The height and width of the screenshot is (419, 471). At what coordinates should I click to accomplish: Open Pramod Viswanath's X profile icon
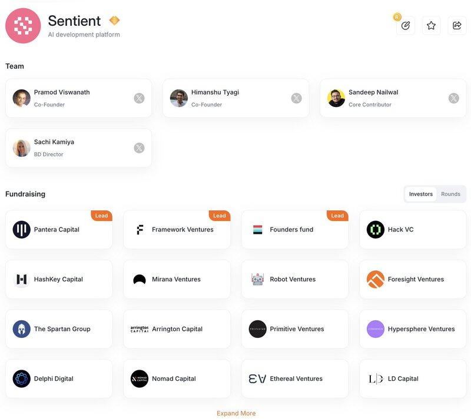pyautogui.click(x=139, y=98)
